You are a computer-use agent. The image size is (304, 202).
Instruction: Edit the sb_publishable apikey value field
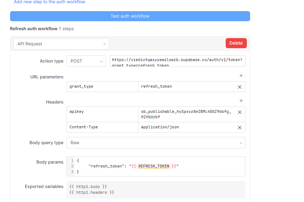[x=187, y=114]
